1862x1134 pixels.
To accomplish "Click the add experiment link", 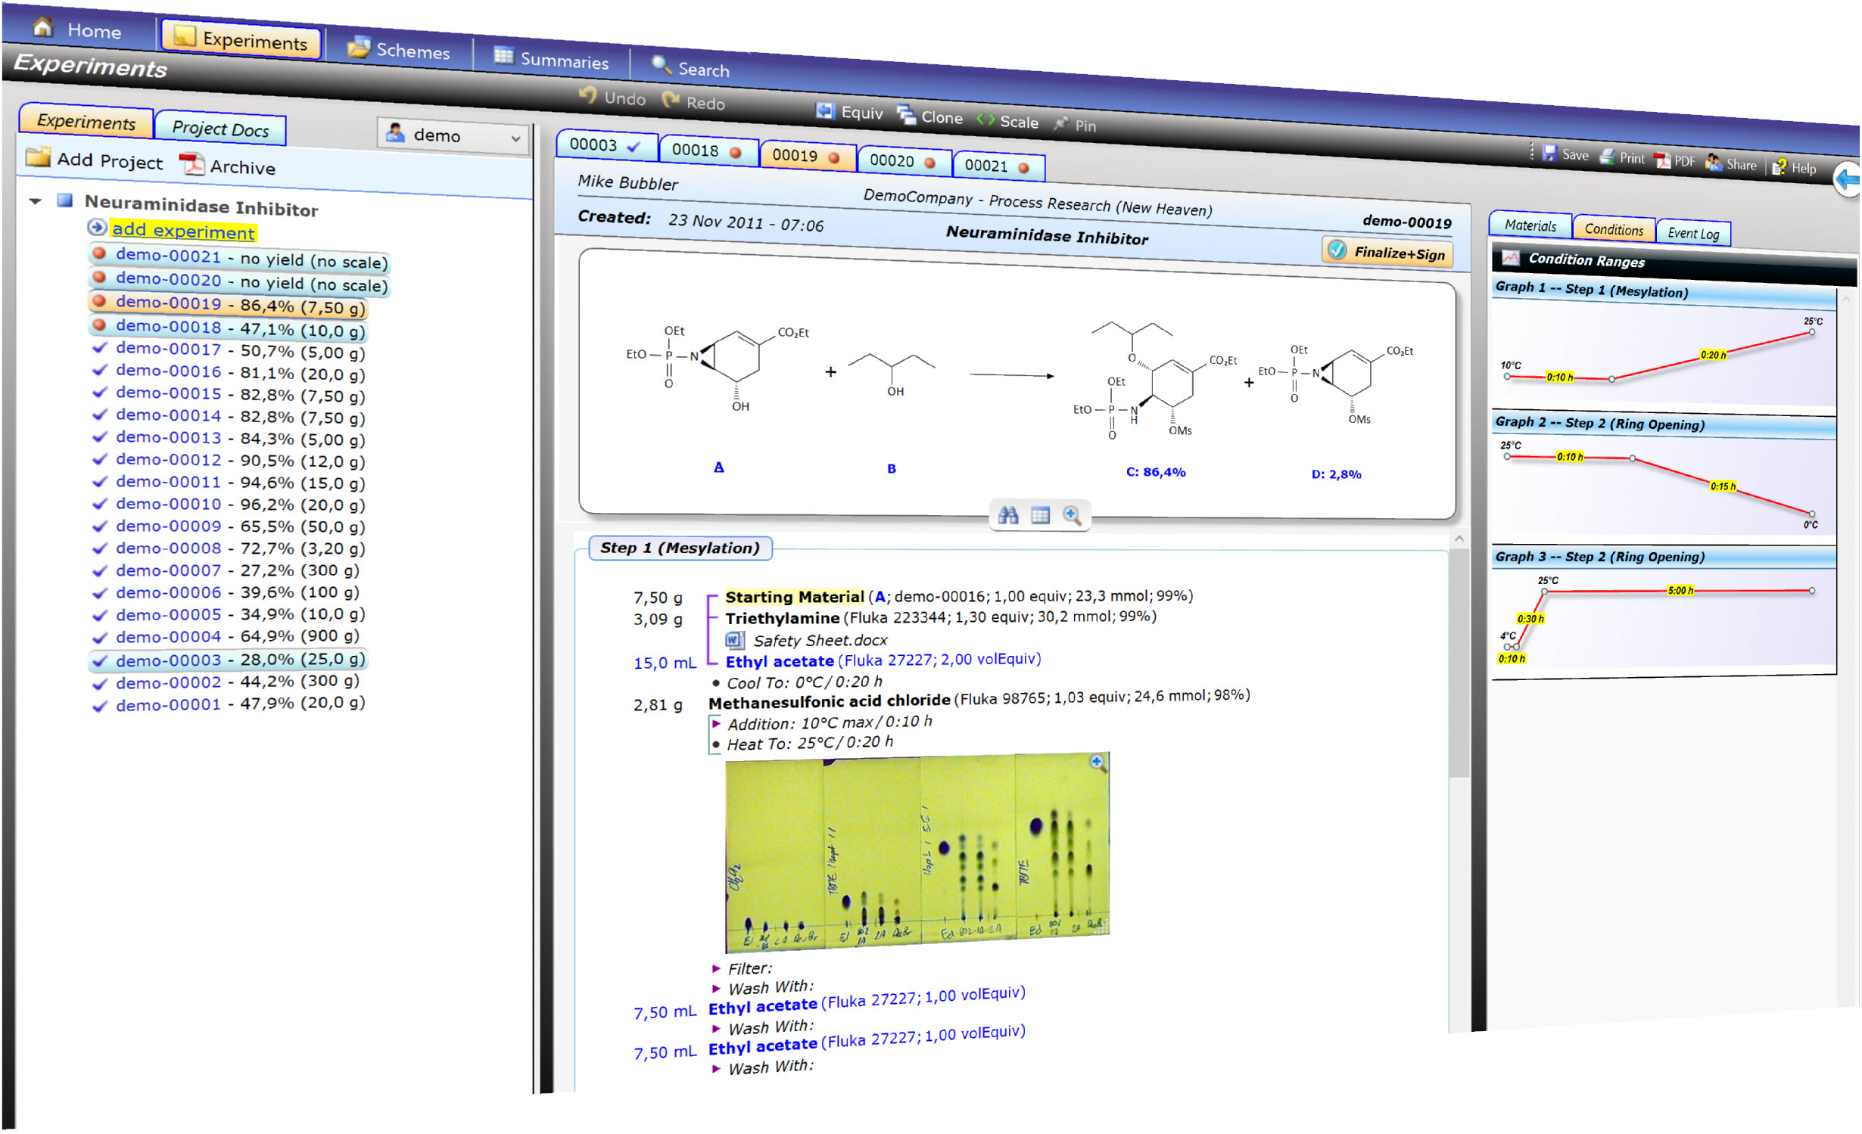I will pos(183,230).
